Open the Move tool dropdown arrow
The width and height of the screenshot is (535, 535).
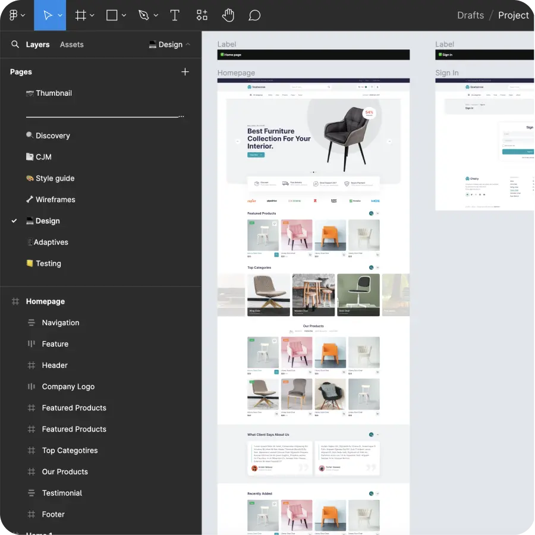[x=59, y=15]
